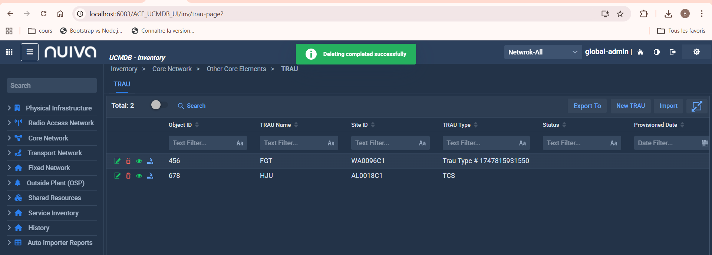
Task: Expand Core Network in sidebar
Action: [x=9, y=138]
